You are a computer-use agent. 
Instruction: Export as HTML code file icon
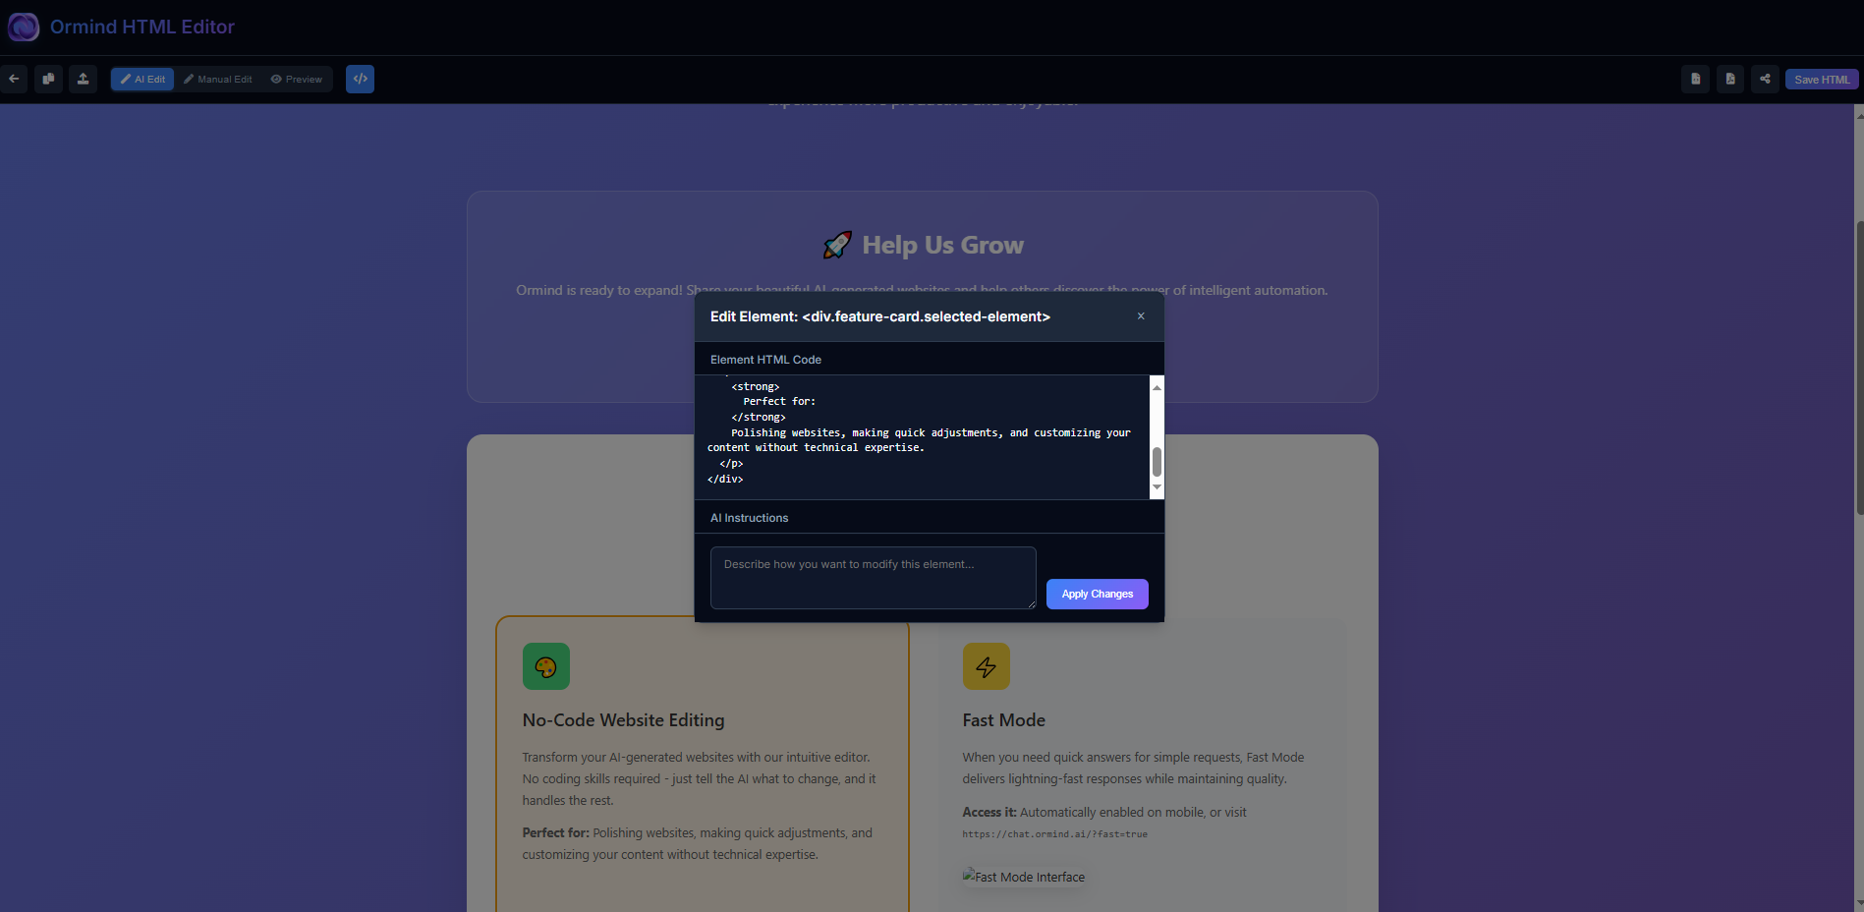[x=1695, y=80]
